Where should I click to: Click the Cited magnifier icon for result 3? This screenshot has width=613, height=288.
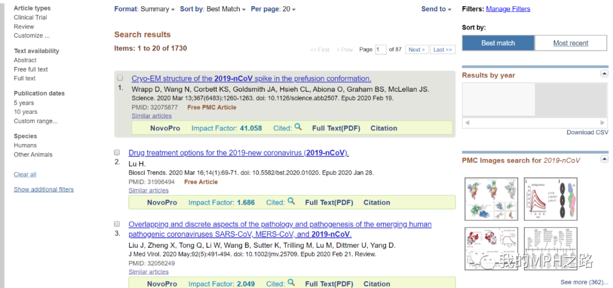click(x=291, y=282)
